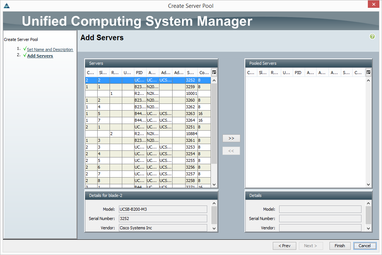Click down arrow in blade-2 details scrollbar

tap(214, 228)
